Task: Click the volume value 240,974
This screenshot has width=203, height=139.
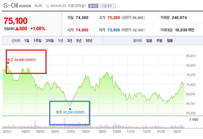Action: pyautogui.click(x=179, y=18)
